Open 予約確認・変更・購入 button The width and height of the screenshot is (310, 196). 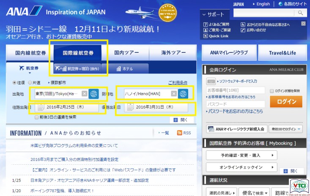(x=241, y=155)
